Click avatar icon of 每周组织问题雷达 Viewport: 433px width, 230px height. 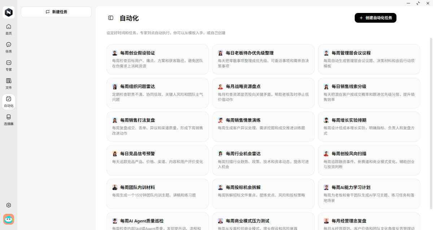click(115, 86)
